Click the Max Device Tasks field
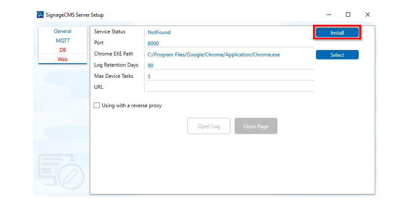 point(230,77)
